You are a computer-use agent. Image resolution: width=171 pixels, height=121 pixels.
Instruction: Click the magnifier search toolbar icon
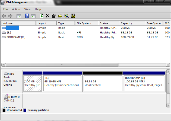(66, 16)
